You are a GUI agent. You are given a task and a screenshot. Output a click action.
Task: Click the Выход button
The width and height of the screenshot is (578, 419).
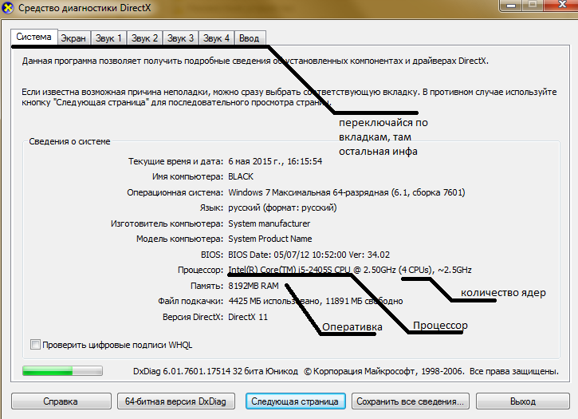[x=523, y=401]
